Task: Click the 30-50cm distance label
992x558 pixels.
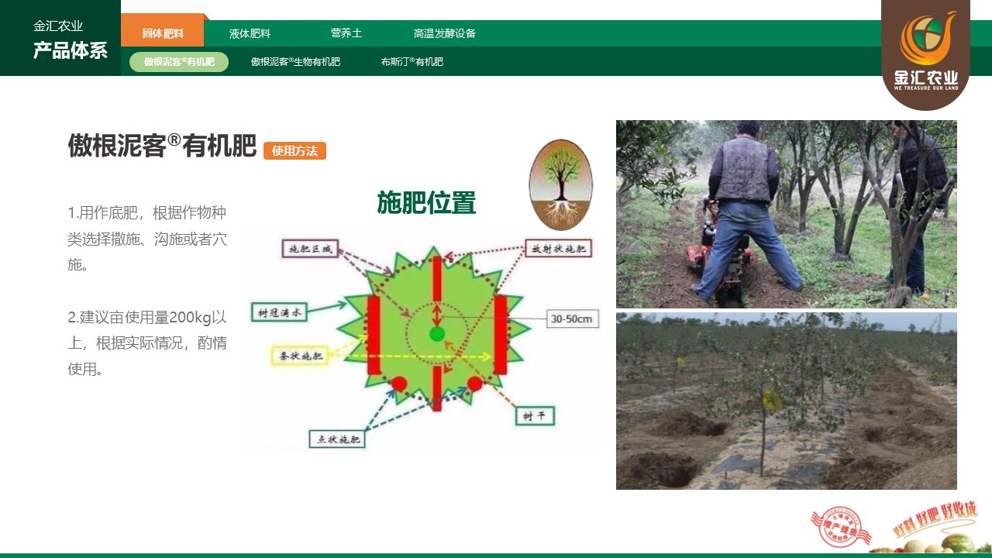Action: (573, 319)
